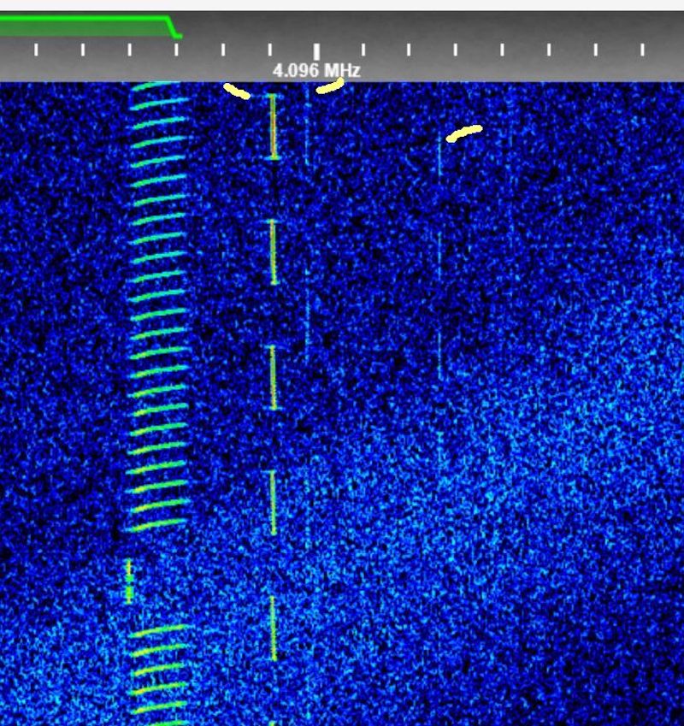Click short burst signal between striped sweep groups
Image resolution: width=684 pixels, height=726 pixels.
tap(129, 581)
